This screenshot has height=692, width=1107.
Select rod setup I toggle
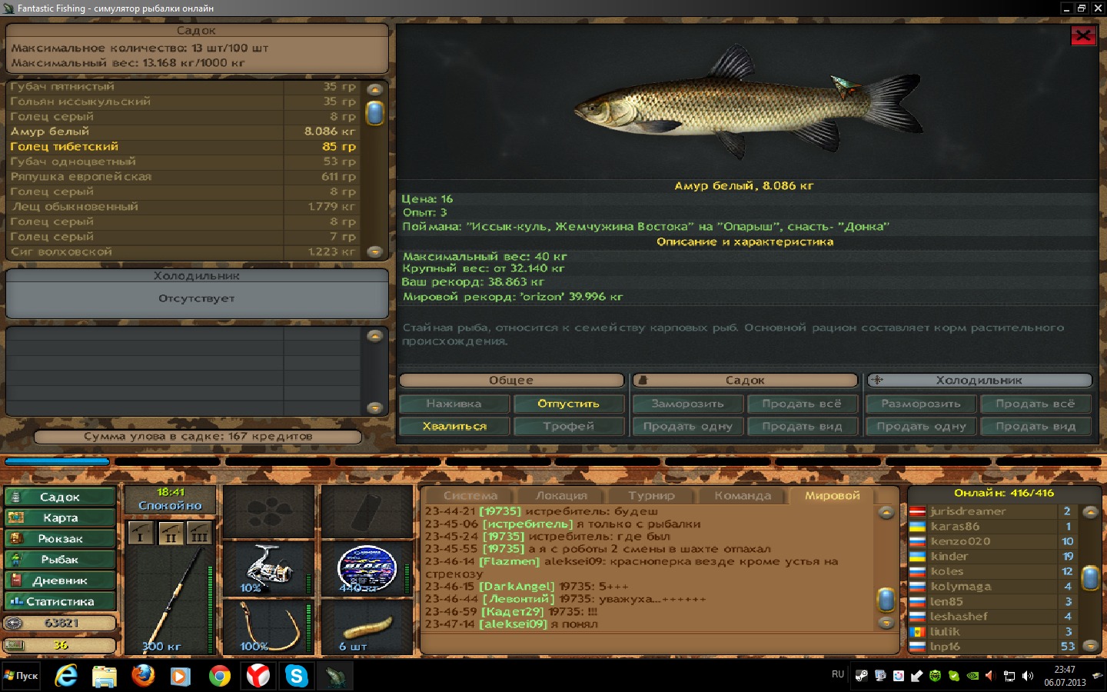[141, 533]
